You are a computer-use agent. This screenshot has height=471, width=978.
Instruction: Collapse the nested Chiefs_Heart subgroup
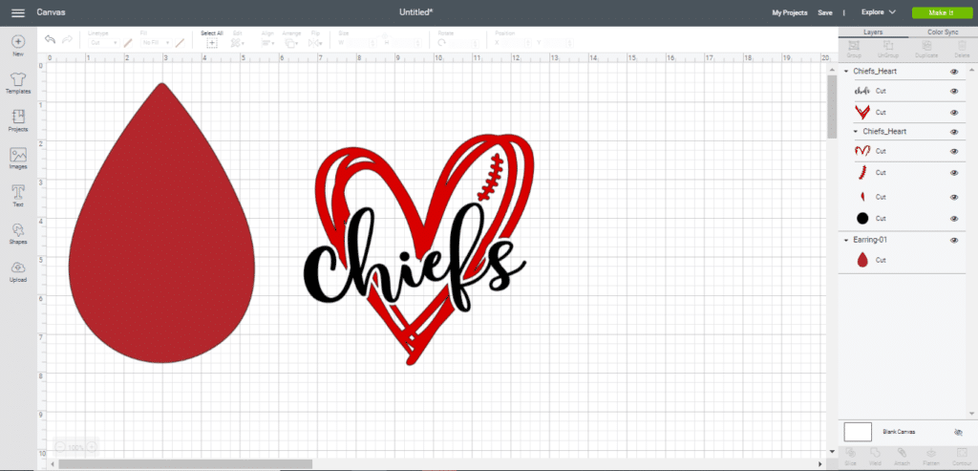[x=857, y=132]
